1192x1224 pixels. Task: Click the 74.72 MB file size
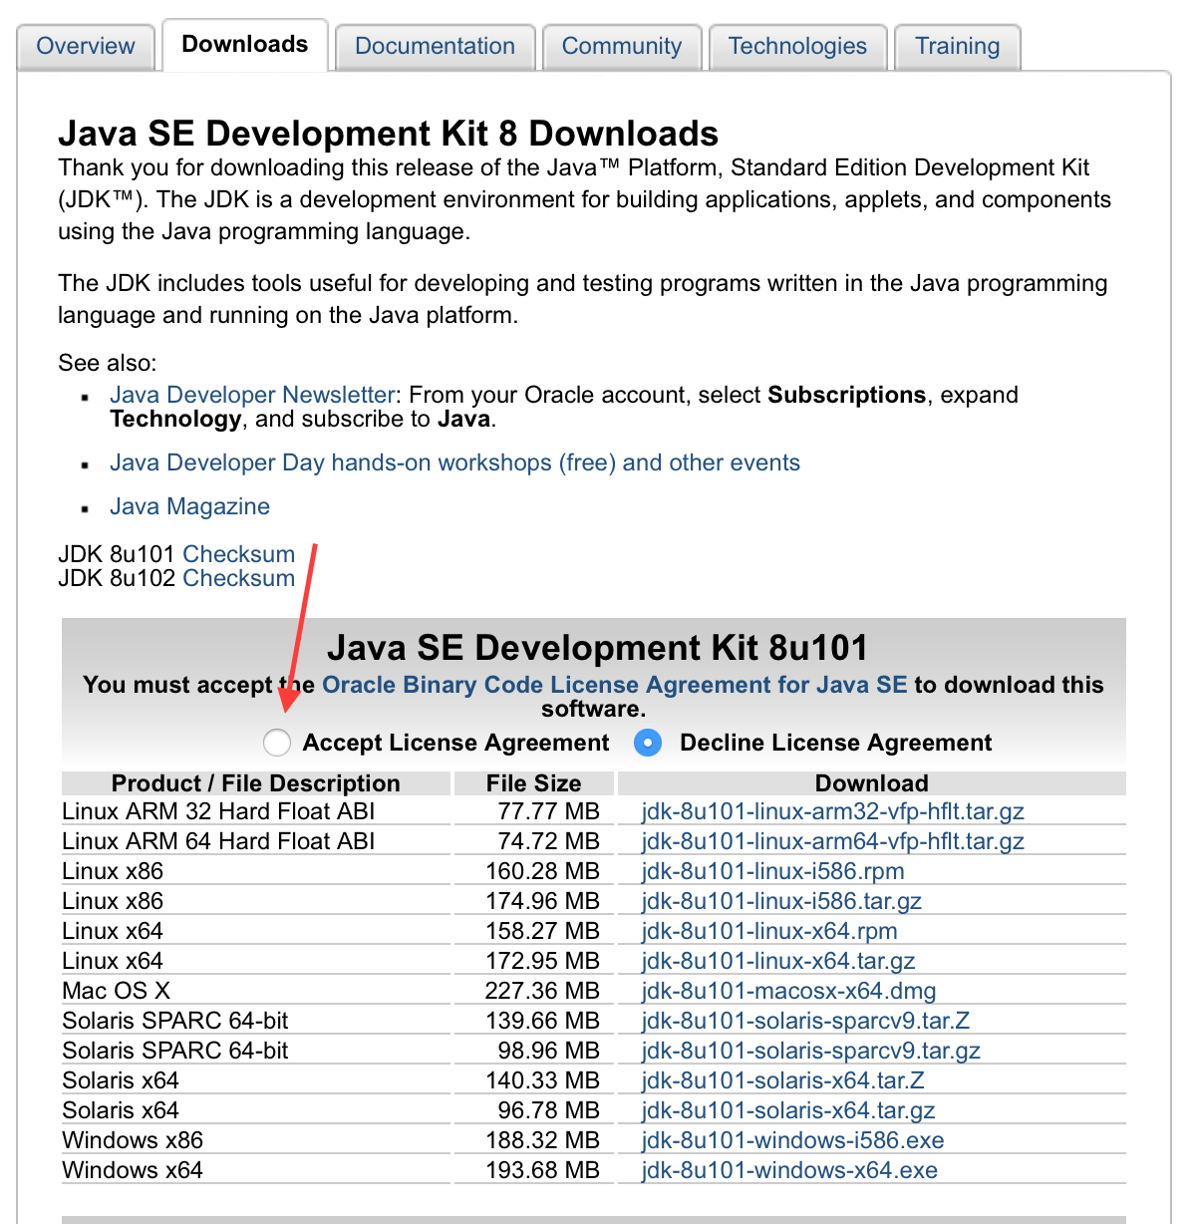[549, 841]
